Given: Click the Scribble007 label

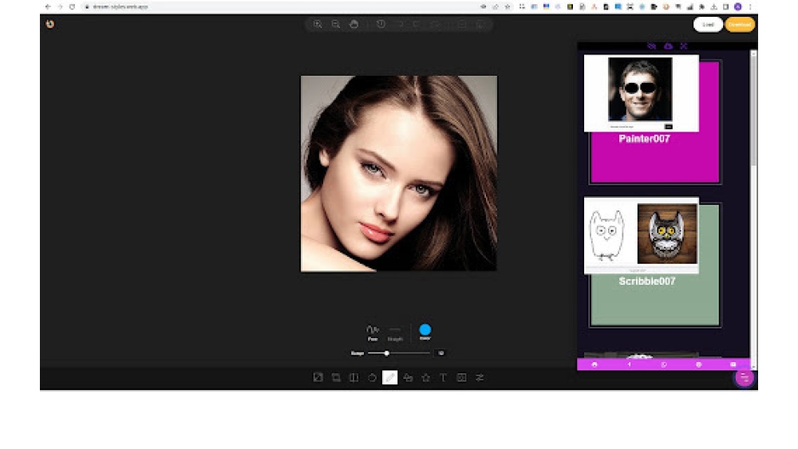Looking at the screenshot, I should click(647, 282).
